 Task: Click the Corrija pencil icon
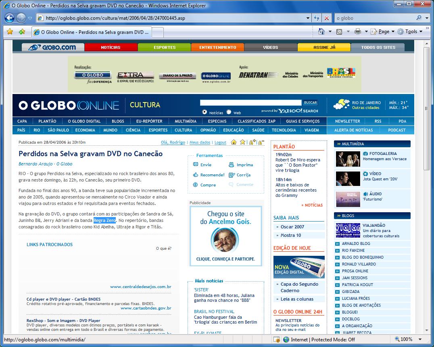pos(232,175)
